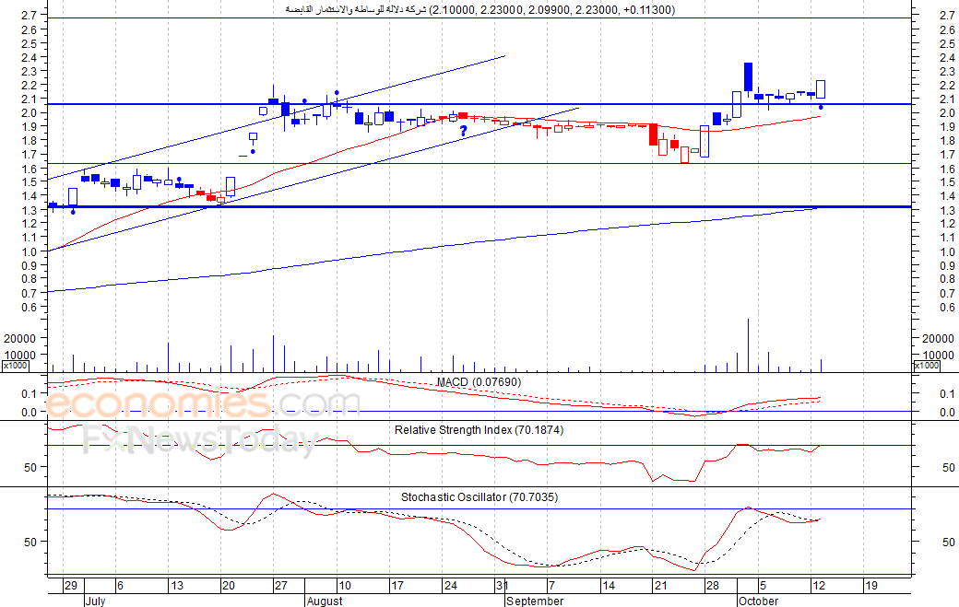Select the MACD (0.07690) indicator label
The width and height of the screenshot is (959, 607).
(x=479, y=382)
